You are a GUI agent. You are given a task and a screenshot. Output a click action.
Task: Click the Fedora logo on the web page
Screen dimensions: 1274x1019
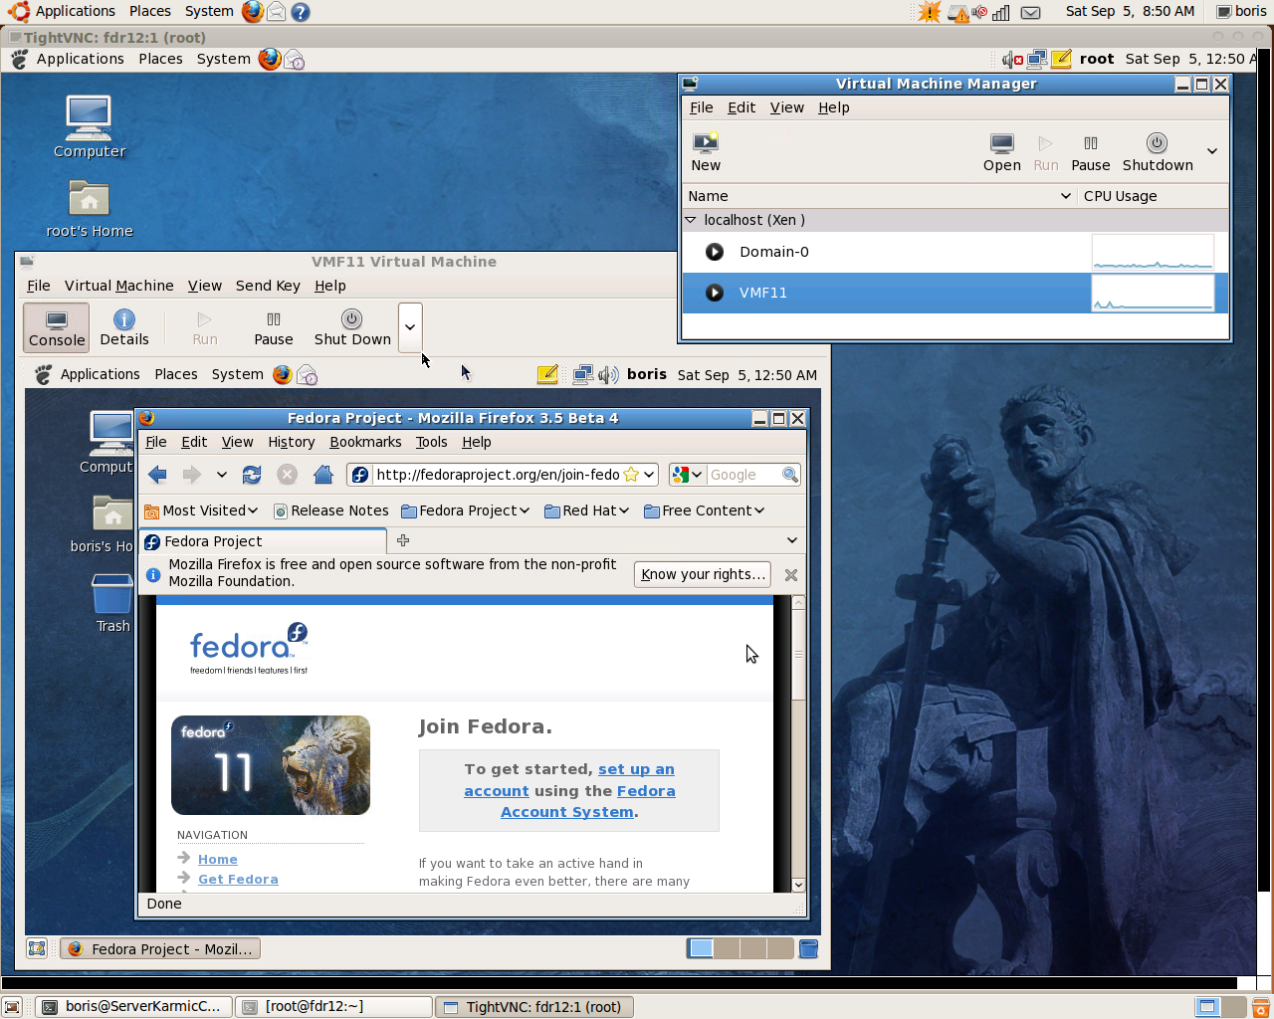click(x=249, y=648)
